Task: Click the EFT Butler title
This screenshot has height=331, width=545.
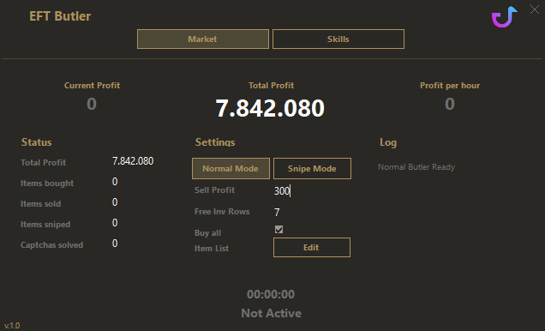Action: click(x=60, y=16)
